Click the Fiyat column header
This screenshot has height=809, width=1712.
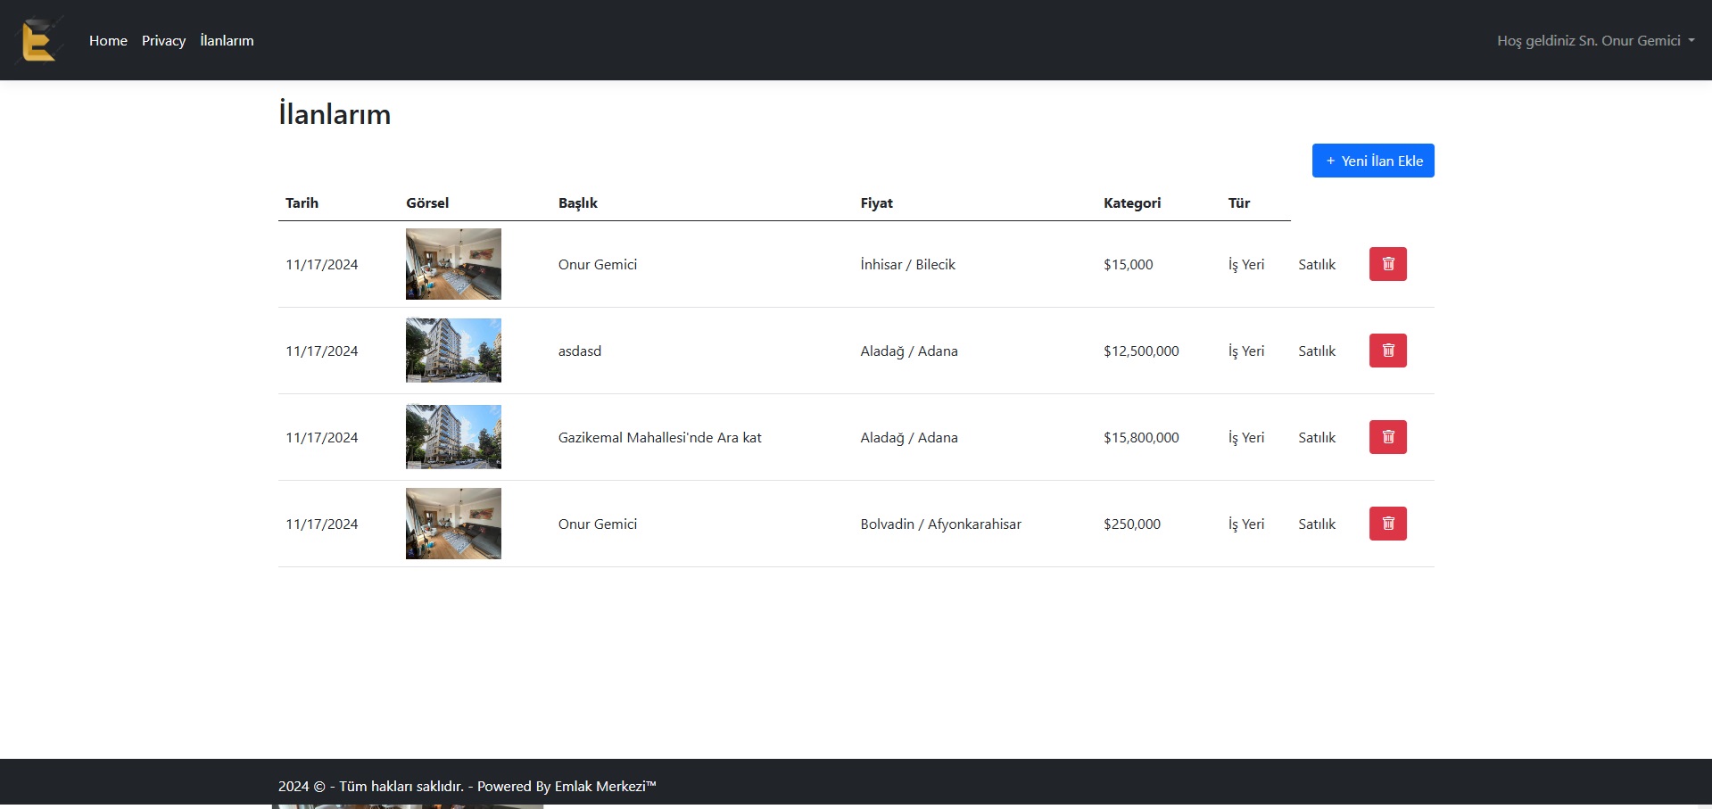pos(876,202)
